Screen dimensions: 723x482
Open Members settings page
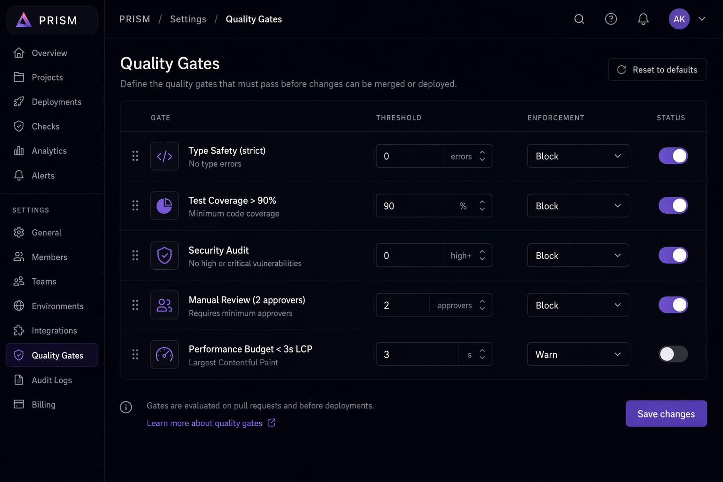pos(52,257)
